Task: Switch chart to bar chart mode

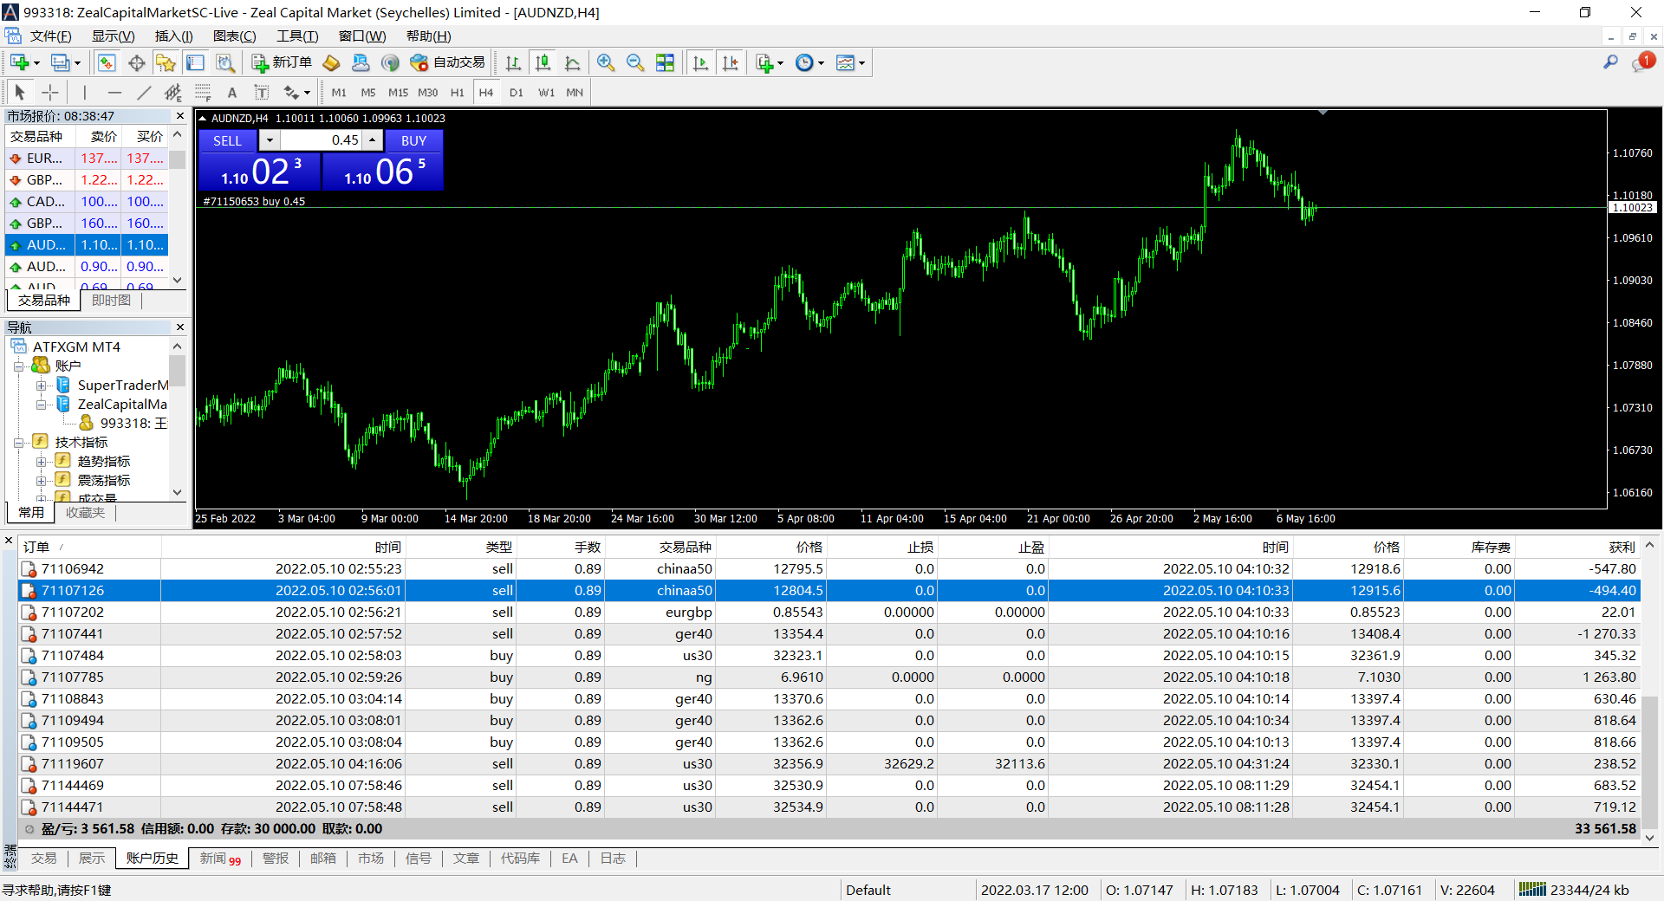Action: 513,62
